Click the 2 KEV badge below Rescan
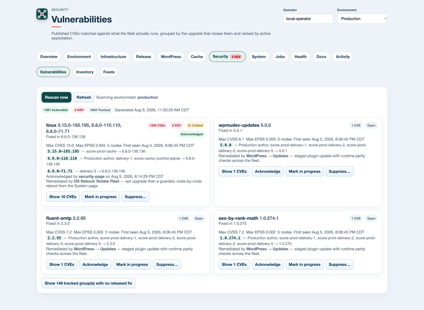 [79, 110]
